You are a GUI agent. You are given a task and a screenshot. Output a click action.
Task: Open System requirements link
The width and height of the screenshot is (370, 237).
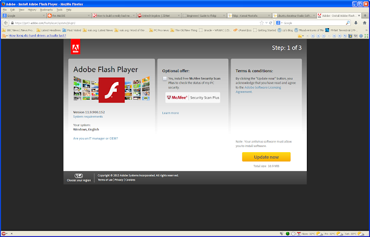88,116
